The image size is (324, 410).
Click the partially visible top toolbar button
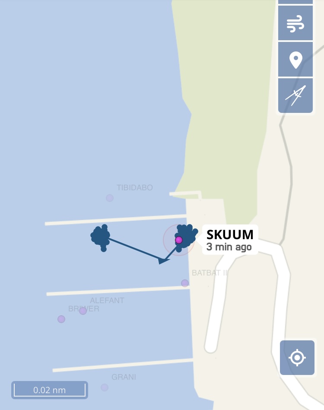click(x=295, y=2)
